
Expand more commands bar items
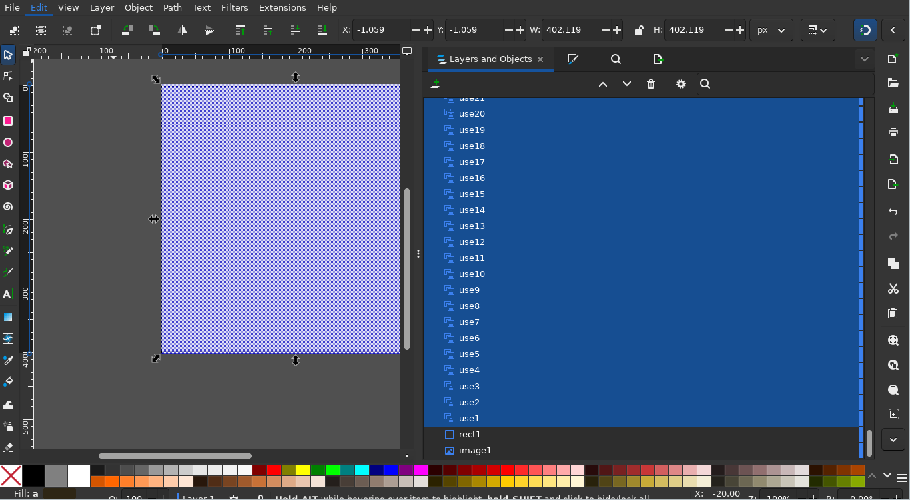(x=893, y=439)
